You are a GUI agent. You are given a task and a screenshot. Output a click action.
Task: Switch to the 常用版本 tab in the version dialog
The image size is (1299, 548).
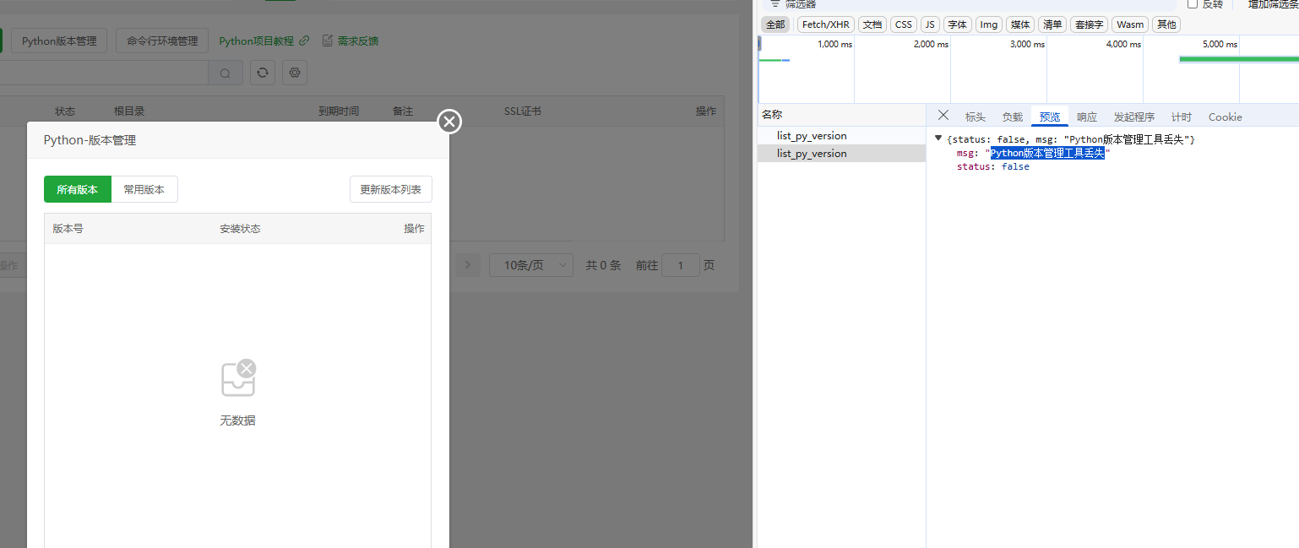coord(144,189)
